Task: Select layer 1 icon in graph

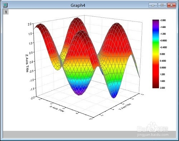Action: click(6, 12)
